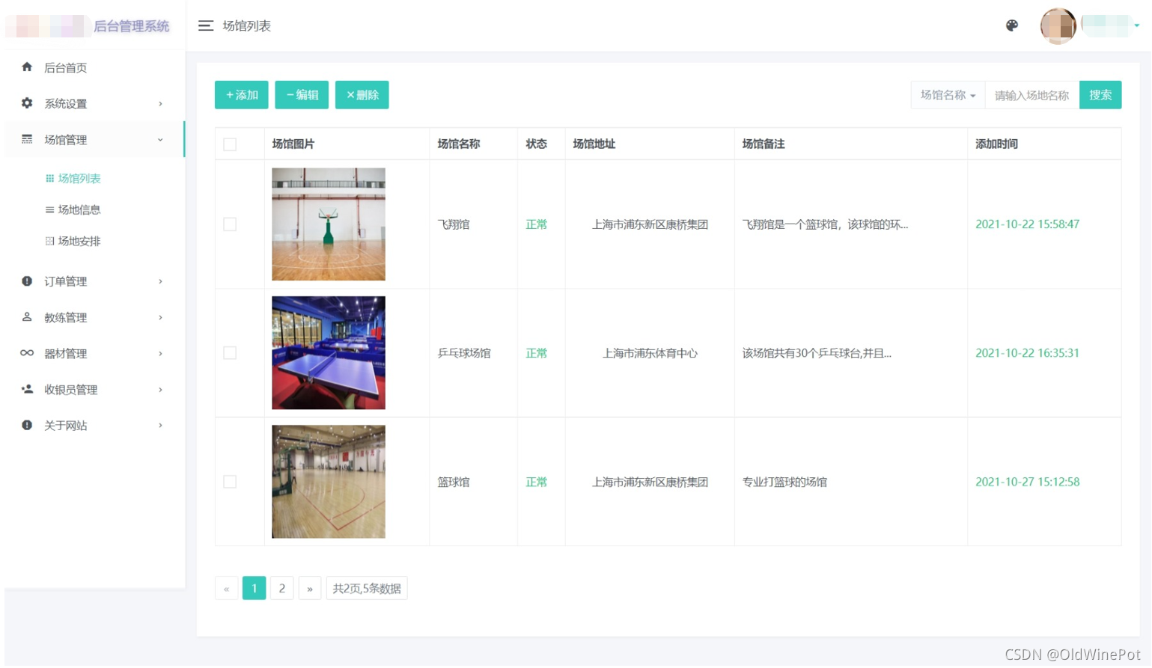This screenshot has width=1152, height=668.
Task: Toggle the select-all checkbox in table header
Action: (230, 144)
